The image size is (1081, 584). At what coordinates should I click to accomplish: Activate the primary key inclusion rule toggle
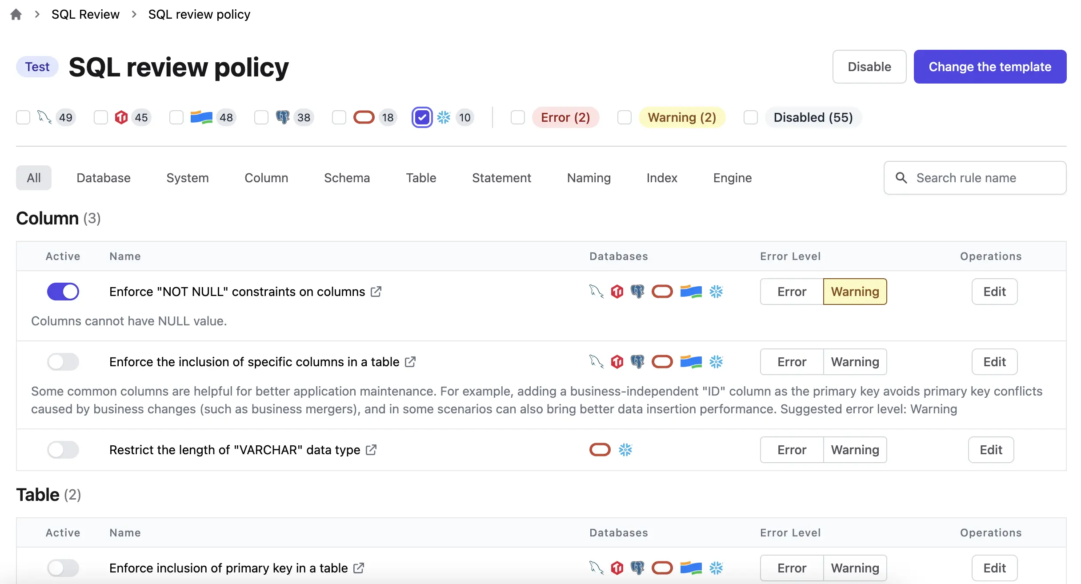[x=63, y=568]
